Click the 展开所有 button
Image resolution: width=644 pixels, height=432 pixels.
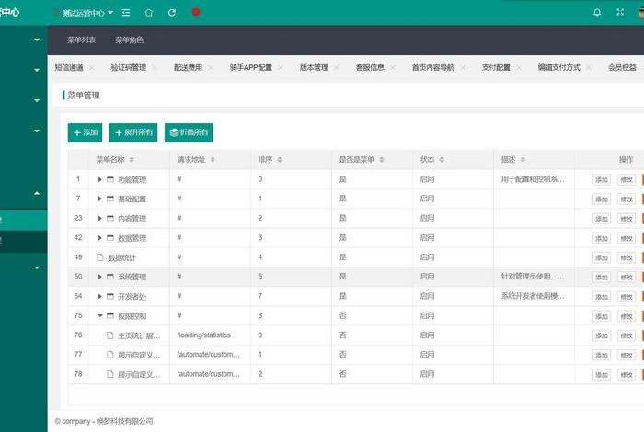click(132, 132)
